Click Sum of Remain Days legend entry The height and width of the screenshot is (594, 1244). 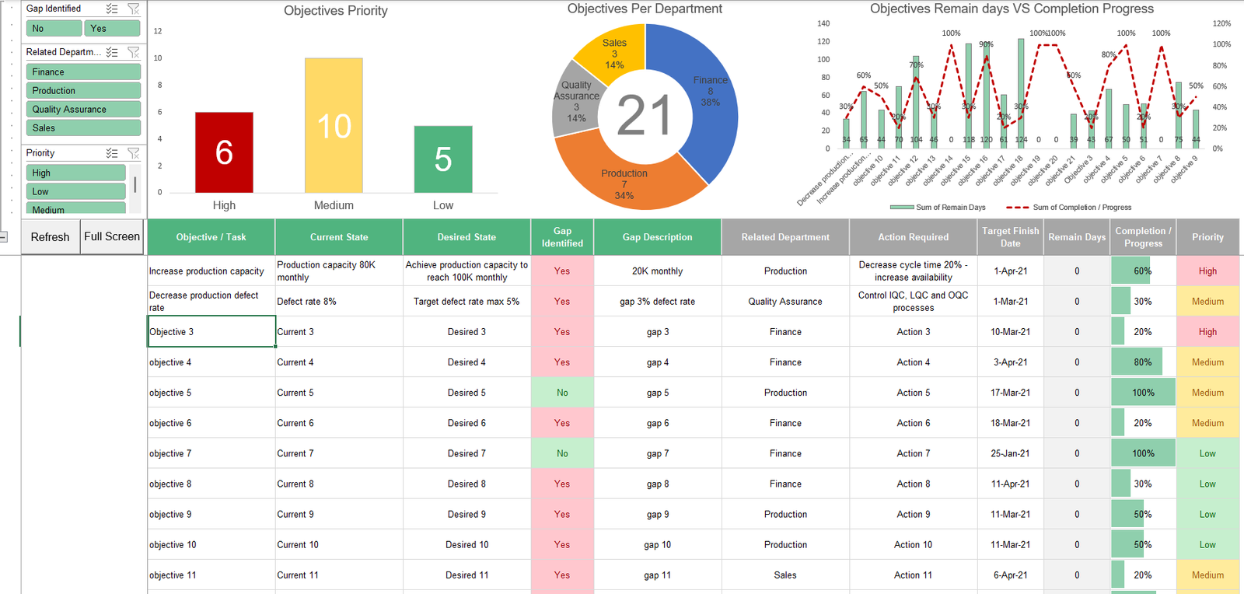click(938, 208)
